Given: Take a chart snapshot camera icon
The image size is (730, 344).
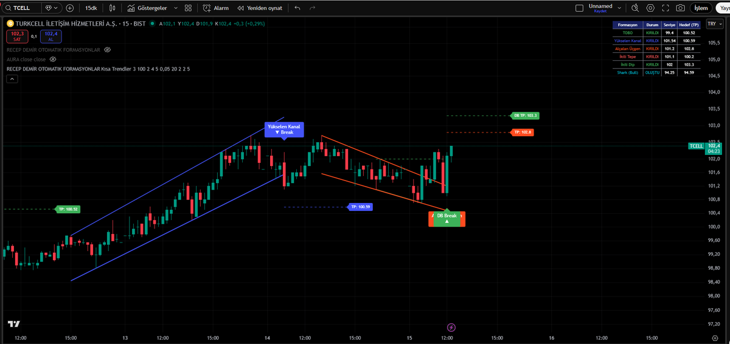Looking at the screenshot, I should [x=680, y=8].
